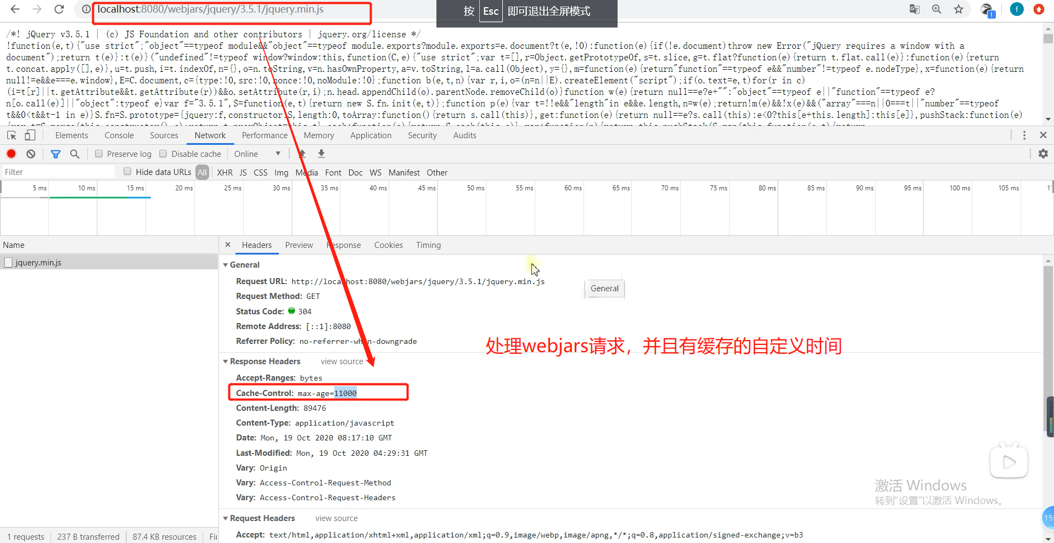Click the browser address bar URL
Screen dimensions: 1054x543
[211, 9]
